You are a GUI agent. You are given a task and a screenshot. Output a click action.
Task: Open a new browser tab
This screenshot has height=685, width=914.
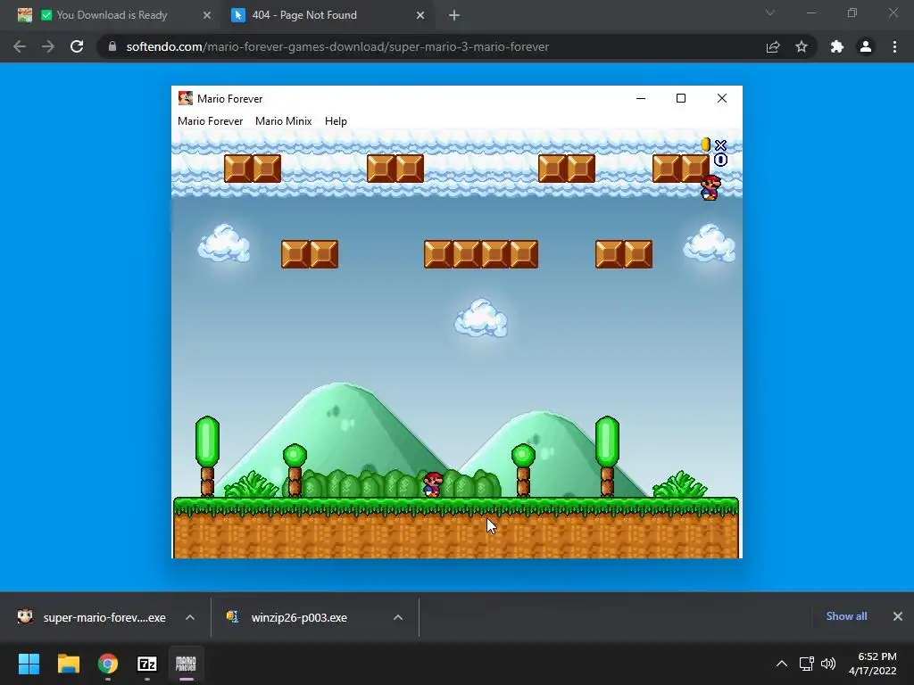pyautogui.click(x=454, y=15)
